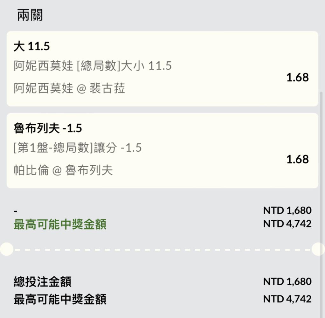This screenshot has height=318, width=325.
Task: Click total stake NTD 1,680 value
Action: coord(287,281)
